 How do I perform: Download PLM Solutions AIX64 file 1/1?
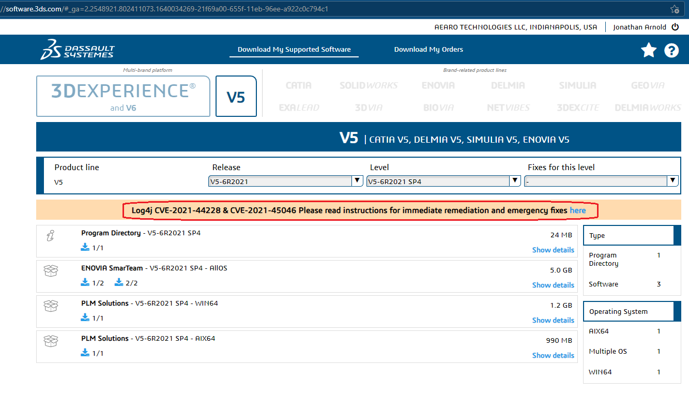(x=93, y=353)
